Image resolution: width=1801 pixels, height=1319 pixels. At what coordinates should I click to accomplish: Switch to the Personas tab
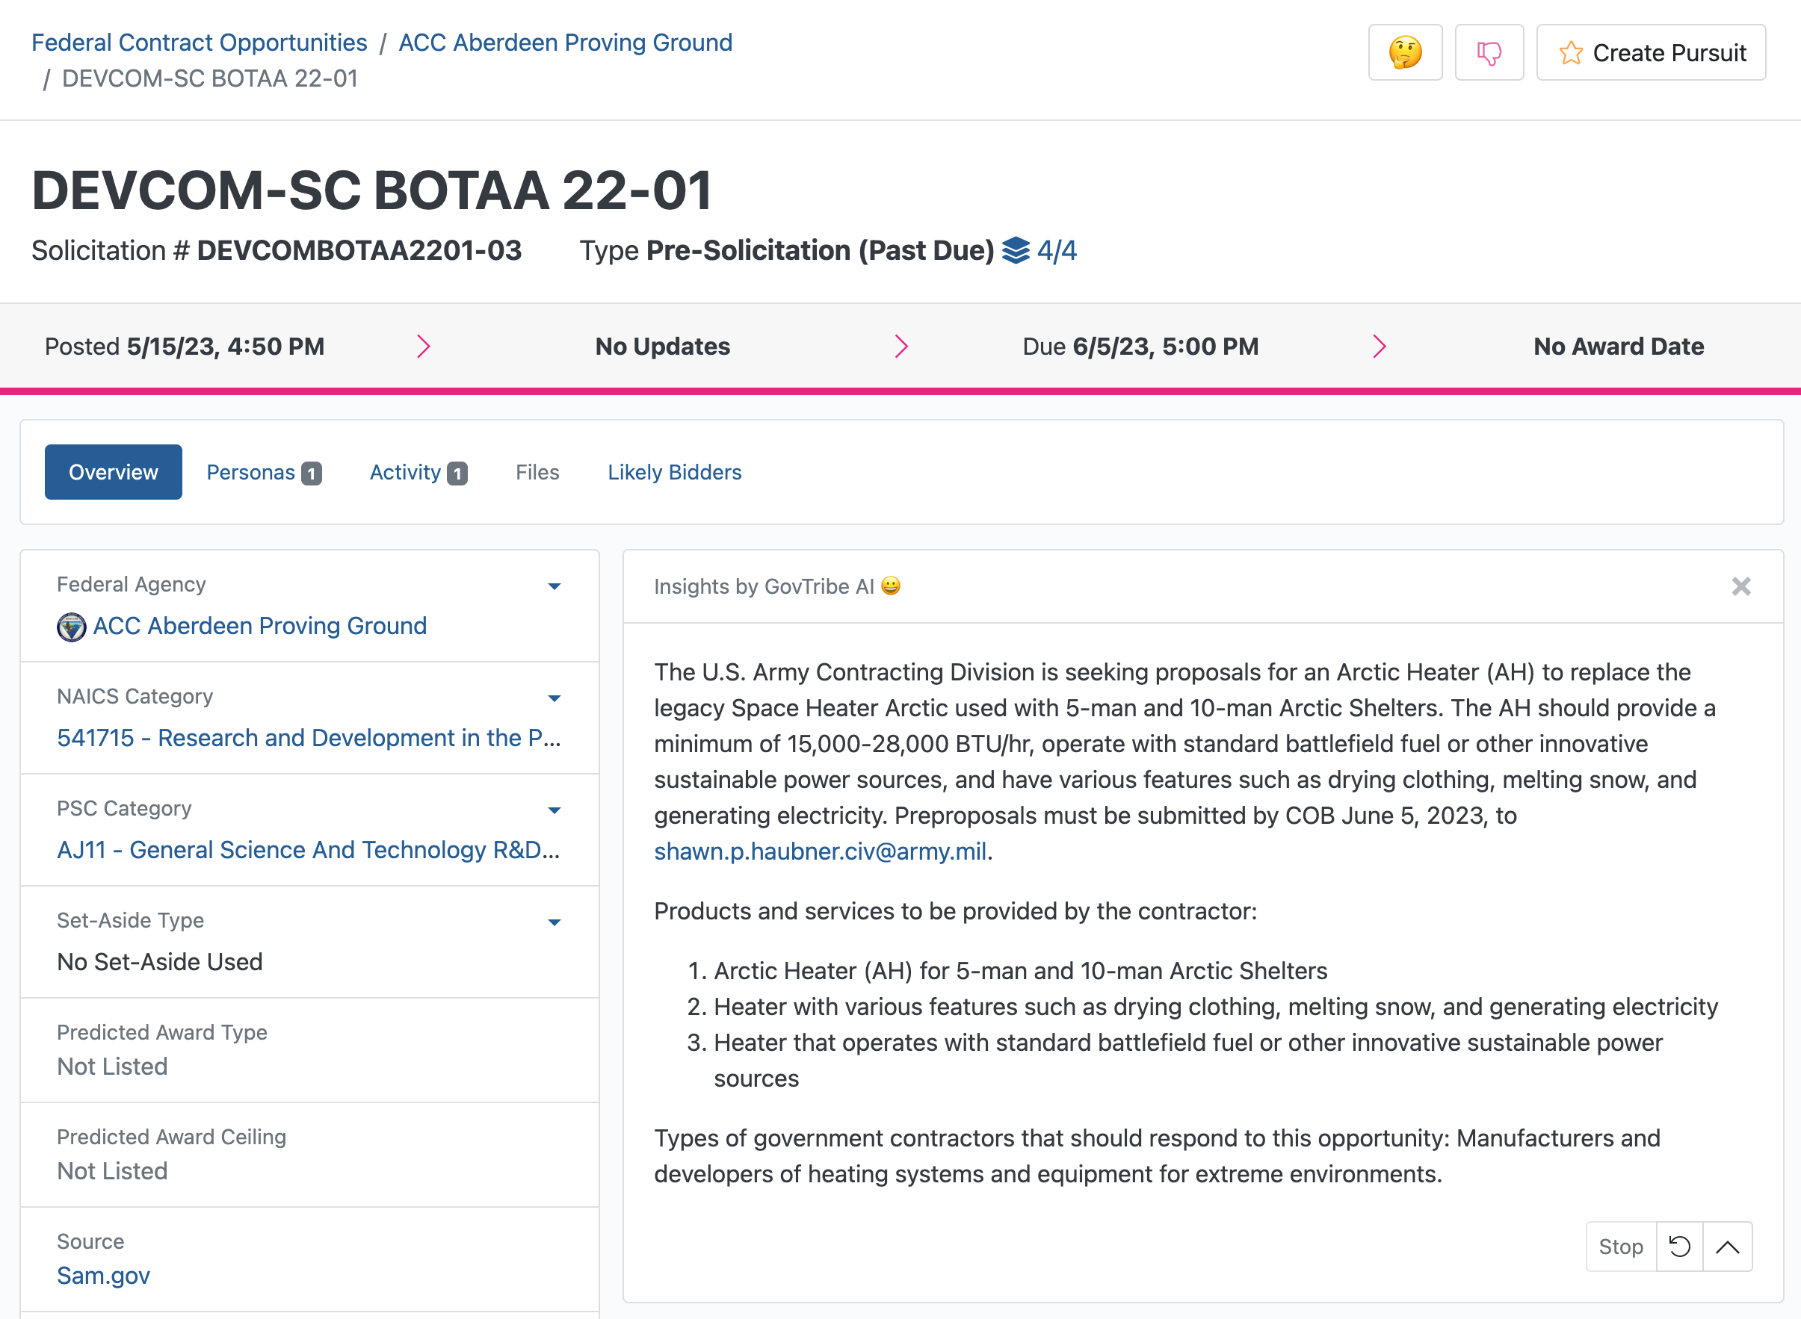coord(264,472)
